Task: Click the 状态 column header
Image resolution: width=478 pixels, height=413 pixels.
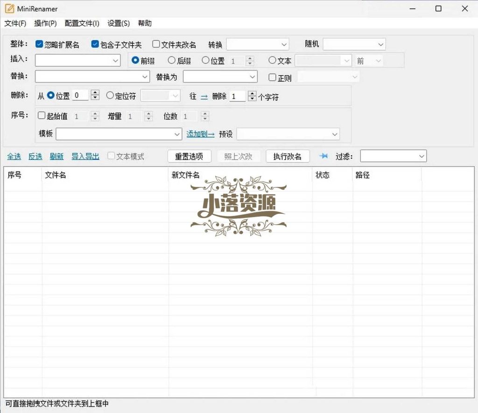Action: pyautogui.click(x=332, y=175)
